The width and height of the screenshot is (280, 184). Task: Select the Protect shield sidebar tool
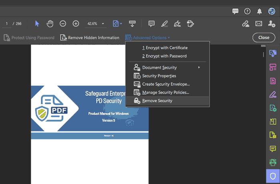click(273, 176)
